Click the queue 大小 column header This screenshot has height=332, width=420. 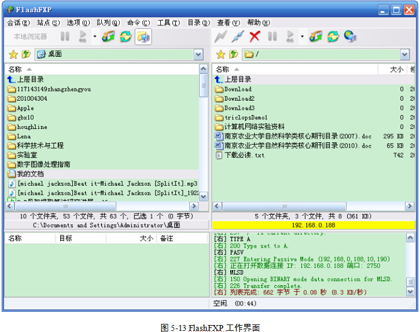point(131,238)
